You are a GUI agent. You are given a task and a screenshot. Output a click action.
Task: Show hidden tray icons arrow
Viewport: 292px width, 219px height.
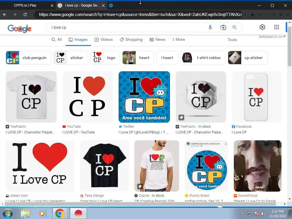pyautogui.click(x=242, y=214)
